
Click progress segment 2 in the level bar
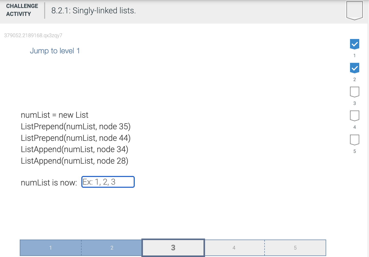click(x=112, y=248)
